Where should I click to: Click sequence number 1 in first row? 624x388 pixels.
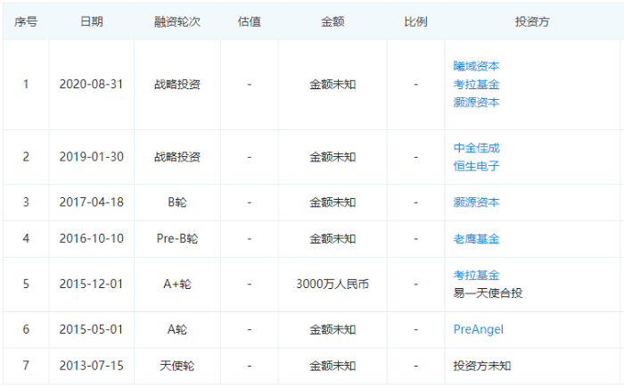pyautogui.click(x=26, y=85)
